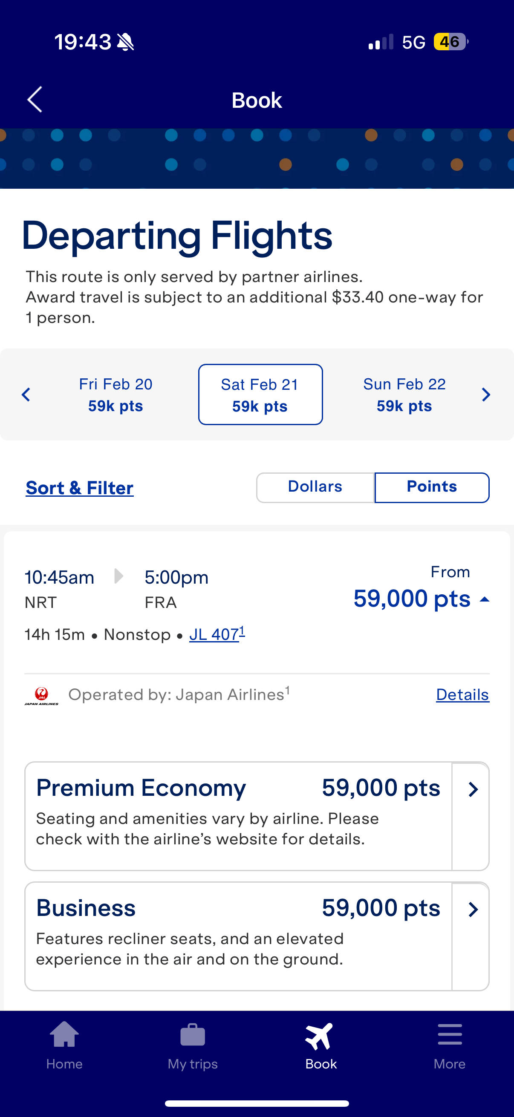
Task: Open the More hamburger menu
Action: pyautogui.click(x=450, y=1035)
